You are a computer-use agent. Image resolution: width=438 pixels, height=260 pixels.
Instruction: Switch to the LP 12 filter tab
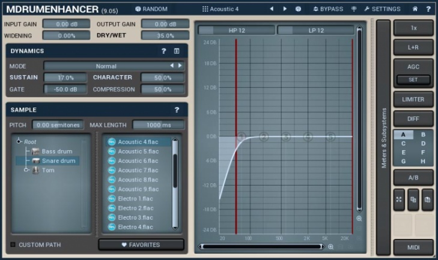[315, 30]
